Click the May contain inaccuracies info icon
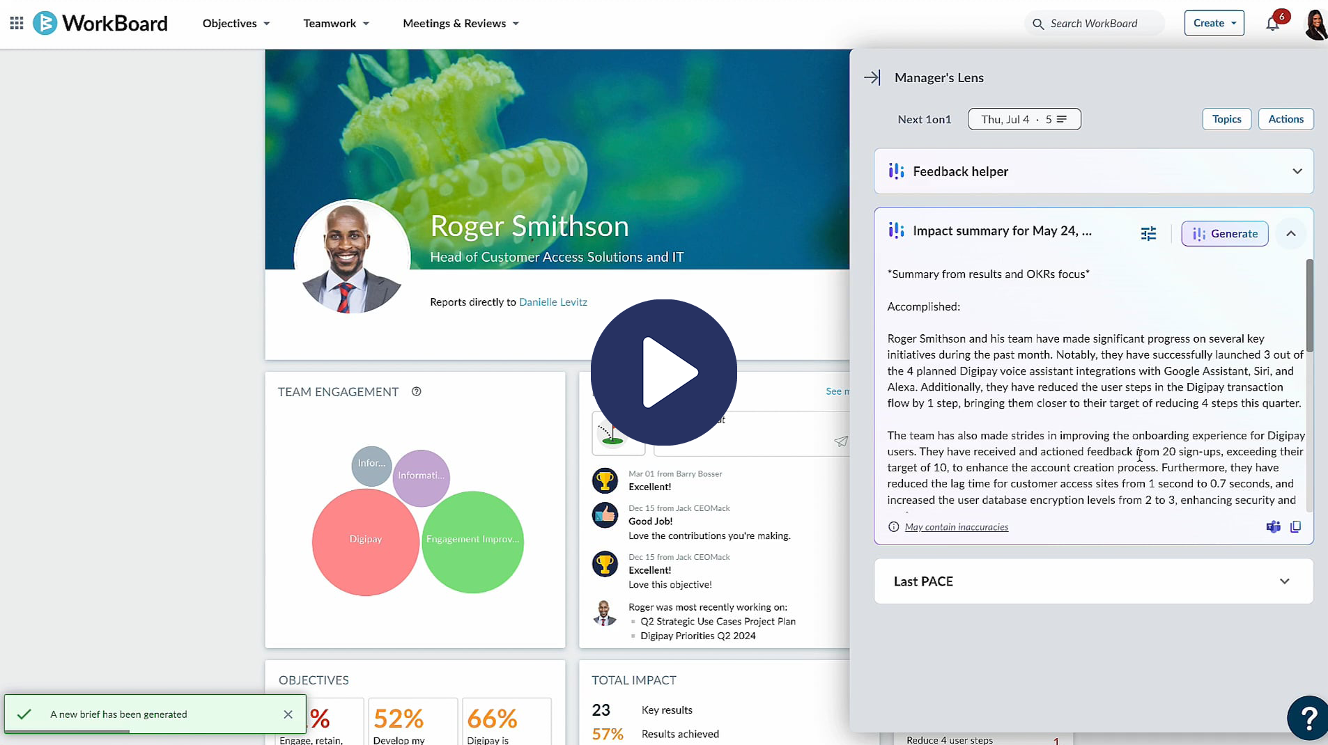Viewport: 1328px width, 745px height. click(893, 526)
